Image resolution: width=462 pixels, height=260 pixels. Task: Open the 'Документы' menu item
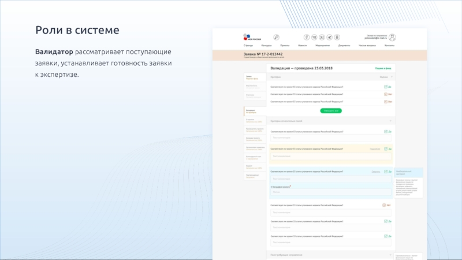344,45
